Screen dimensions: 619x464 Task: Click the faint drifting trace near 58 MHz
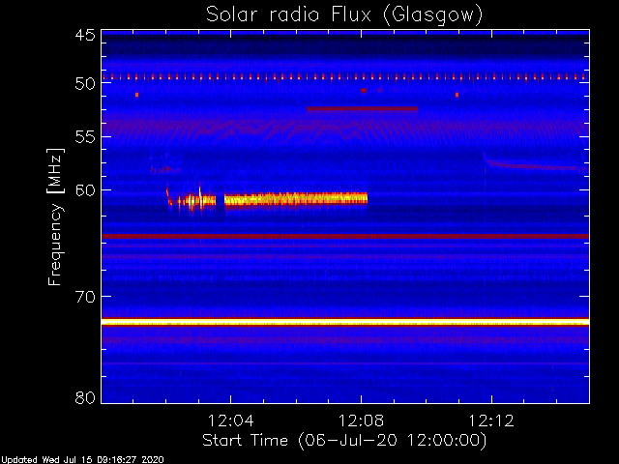(533, 165)
